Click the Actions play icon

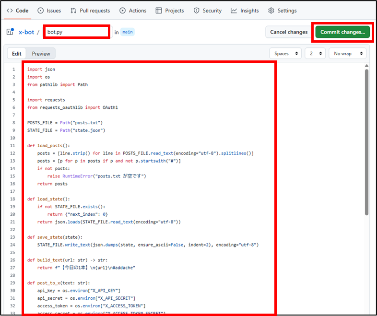[123, 11]
